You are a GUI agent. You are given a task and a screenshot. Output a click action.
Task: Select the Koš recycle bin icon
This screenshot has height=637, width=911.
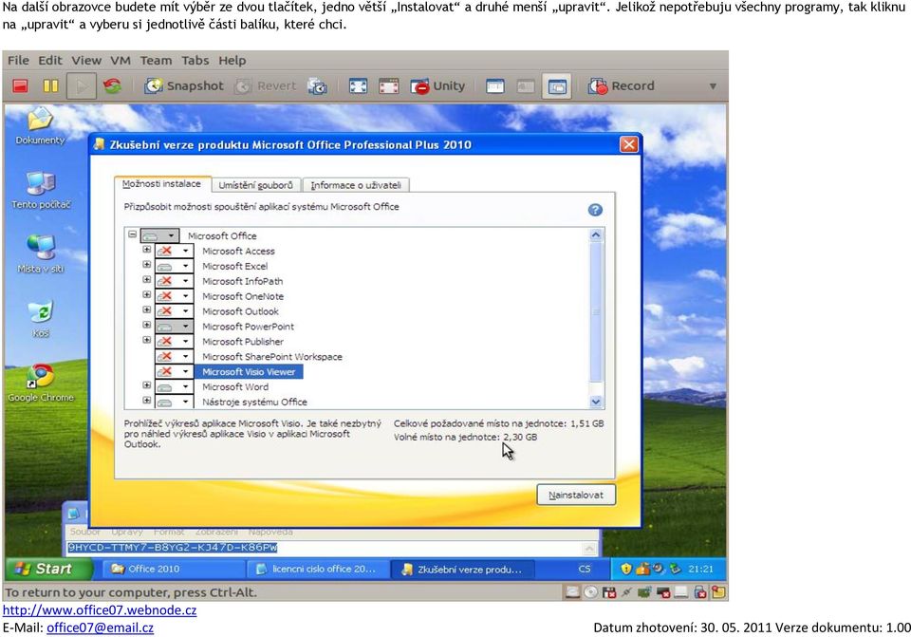tap(41, 319)
